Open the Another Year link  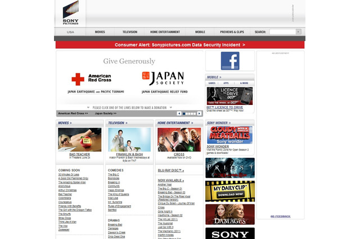pos(165,185)
